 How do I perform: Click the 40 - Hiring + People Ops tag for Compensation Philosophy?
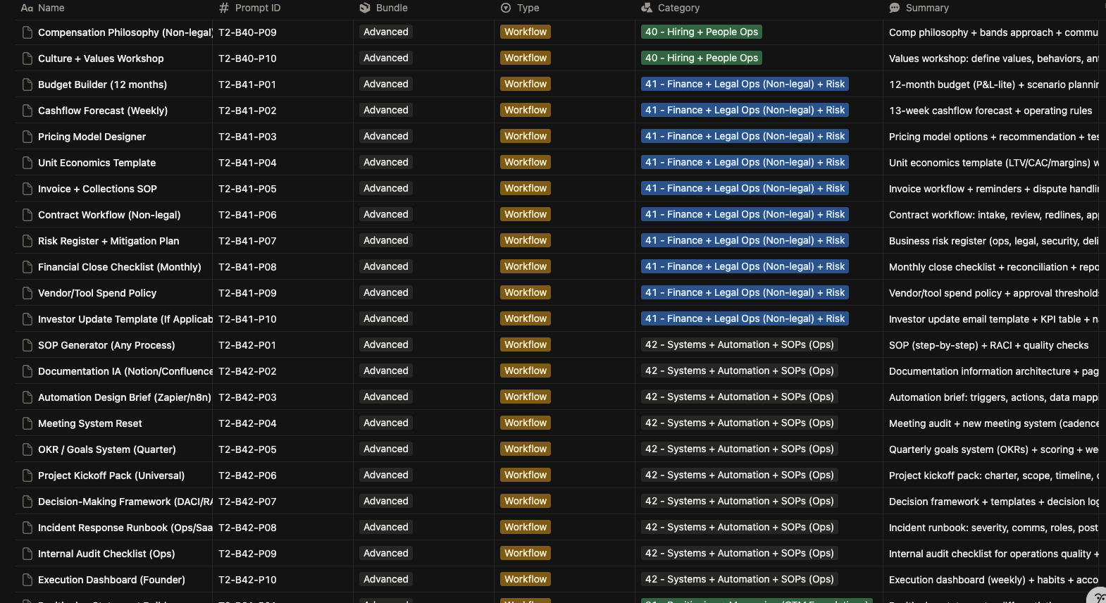702,32
